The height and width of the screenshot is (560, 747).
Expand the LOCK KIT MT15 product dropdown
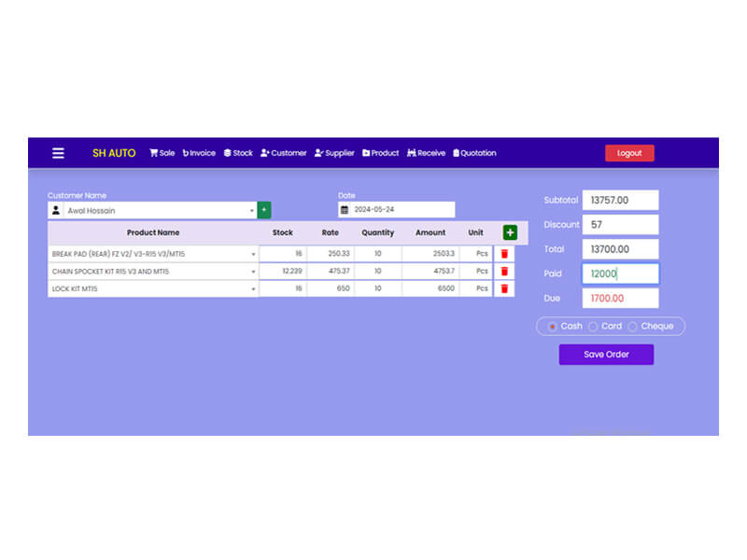click(253, 289)
